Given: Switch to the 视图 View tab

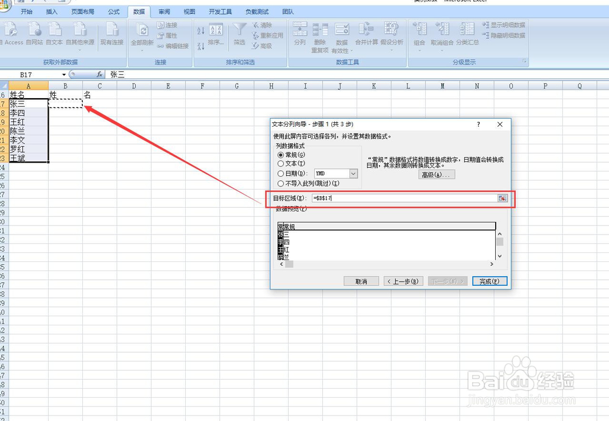Looking at the screenshot, I should coord(189,12).
